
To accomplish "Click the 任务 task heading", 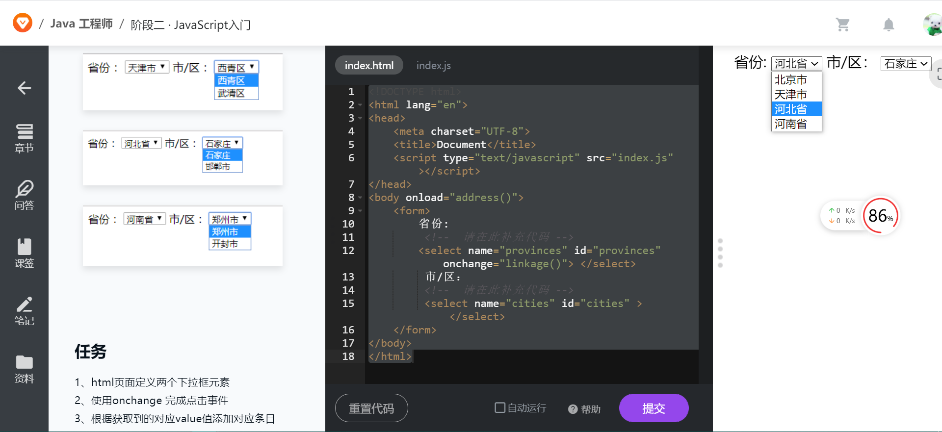I will (x=91, y=352).
